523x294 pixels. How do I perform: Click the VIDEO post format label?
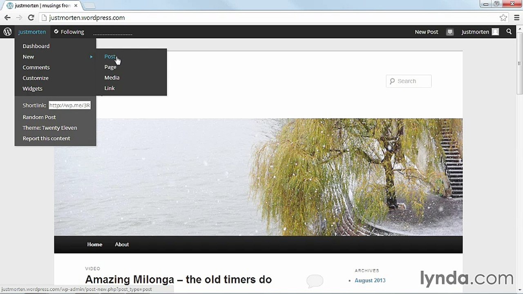click(93, 269)
